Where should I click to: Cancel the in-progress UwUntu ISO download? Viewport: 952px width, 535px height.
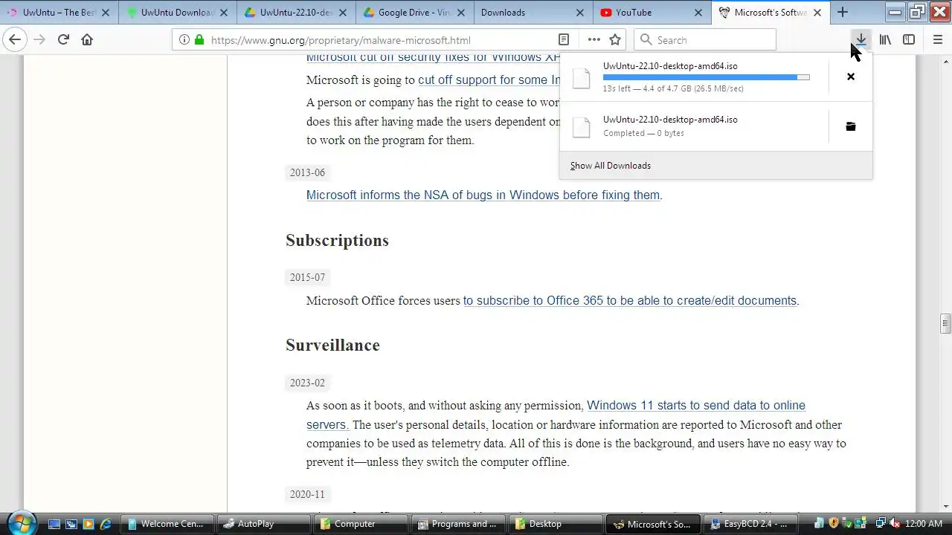pyautogui.click(x=851, y=77)
